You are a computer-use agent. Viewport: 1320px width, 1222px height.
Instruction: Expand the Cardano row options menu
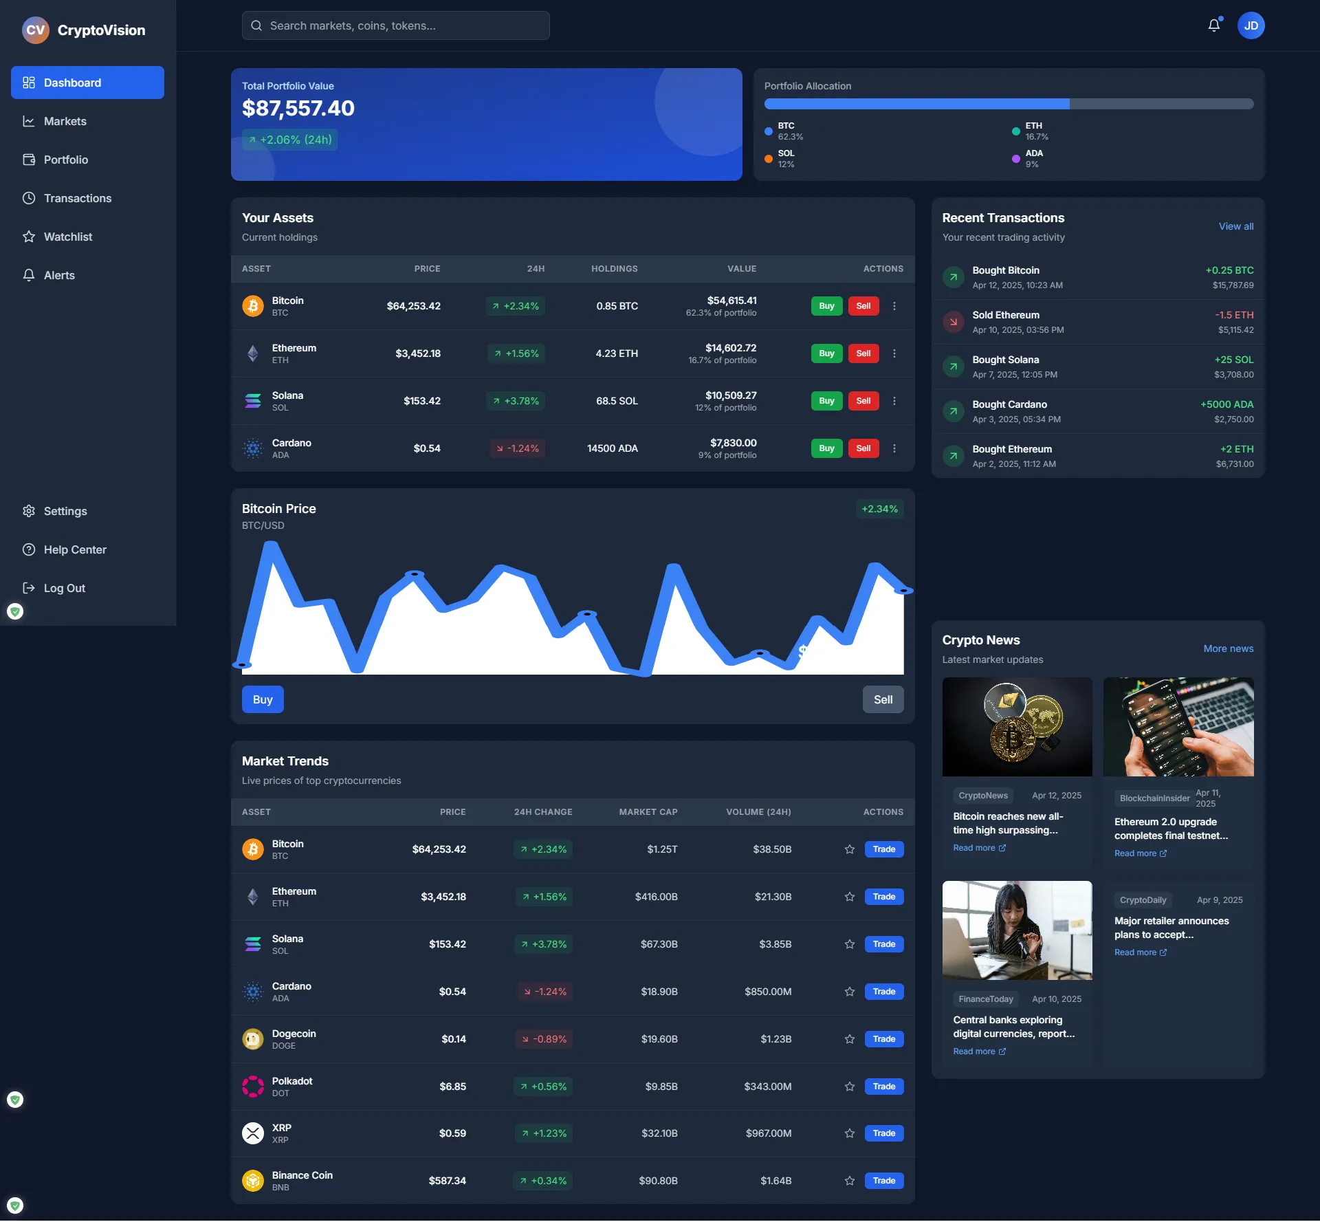(894, 448)
